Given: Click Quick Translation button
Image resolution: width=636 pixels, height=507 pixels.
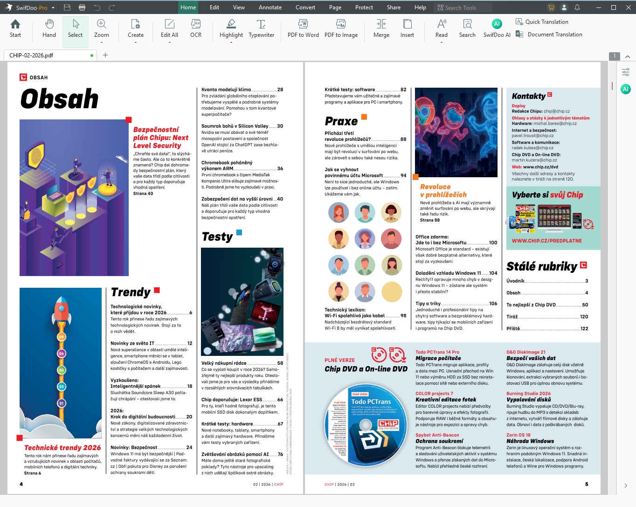Looking at the screenshot, I should click(542, 22).
